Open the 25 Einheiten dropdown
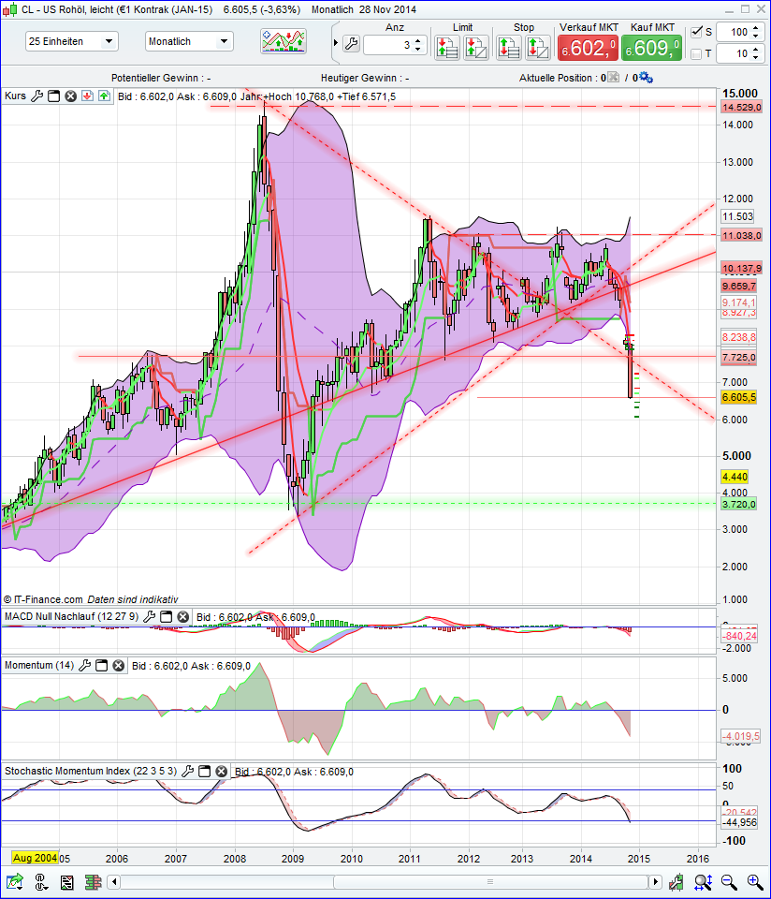 coord(70,41)
